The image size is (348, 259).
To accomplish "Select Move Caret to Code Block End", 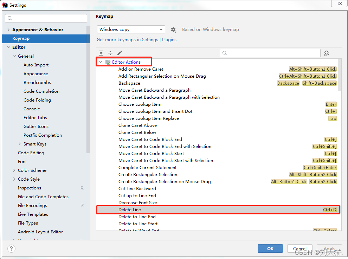I will (x=218, y=140).
